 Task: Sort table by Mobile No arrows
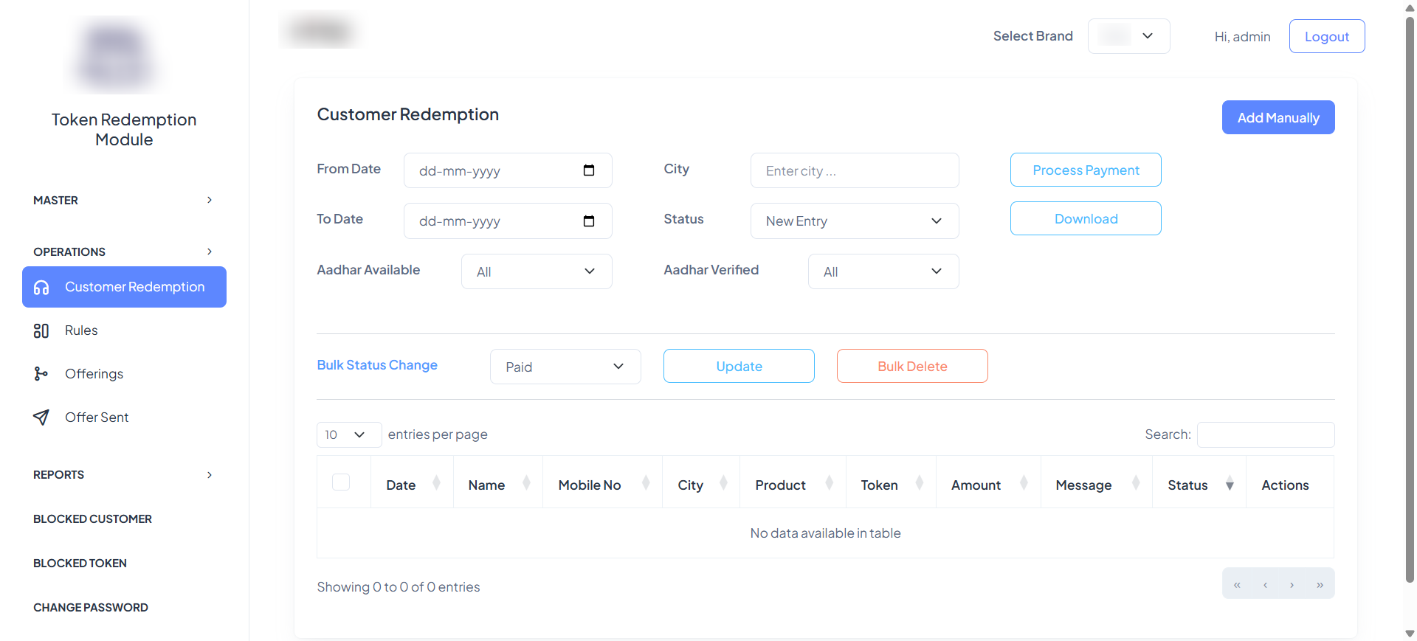(646, 483)
